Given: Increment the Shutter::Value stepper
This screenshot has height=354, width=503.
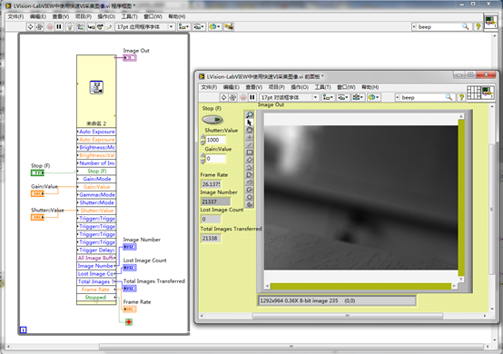Looking at the screenshot, I should point(202,138).
